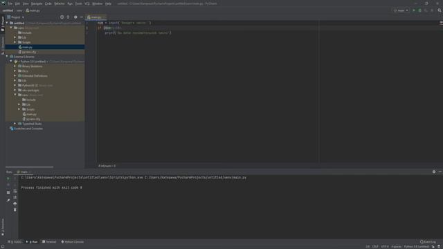Click the trash clear-all icon in Run panel
This screenshot has height=249, width=443.
tap(15, 210)
